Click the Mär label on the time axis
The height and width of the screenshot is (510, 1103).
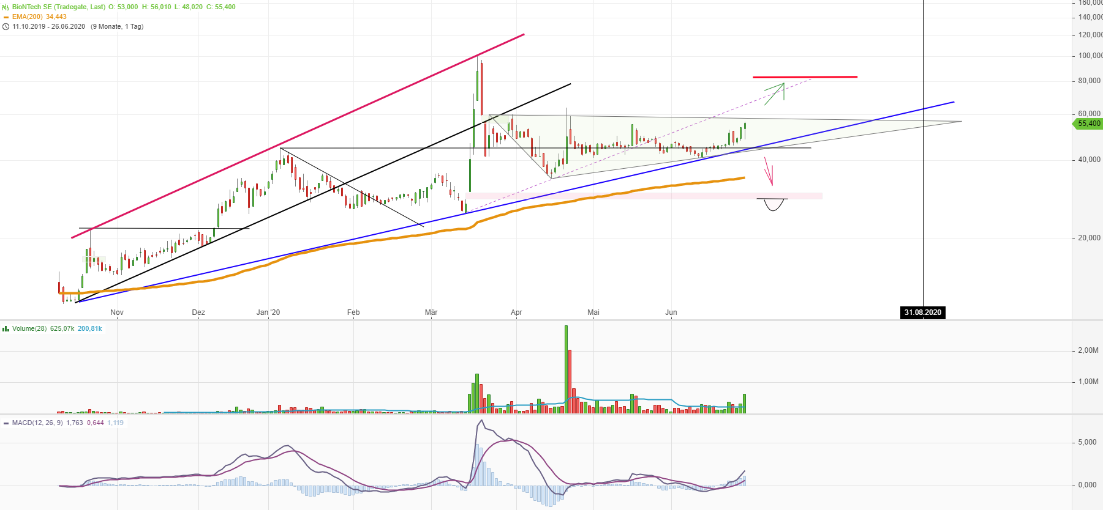(431, 312)
